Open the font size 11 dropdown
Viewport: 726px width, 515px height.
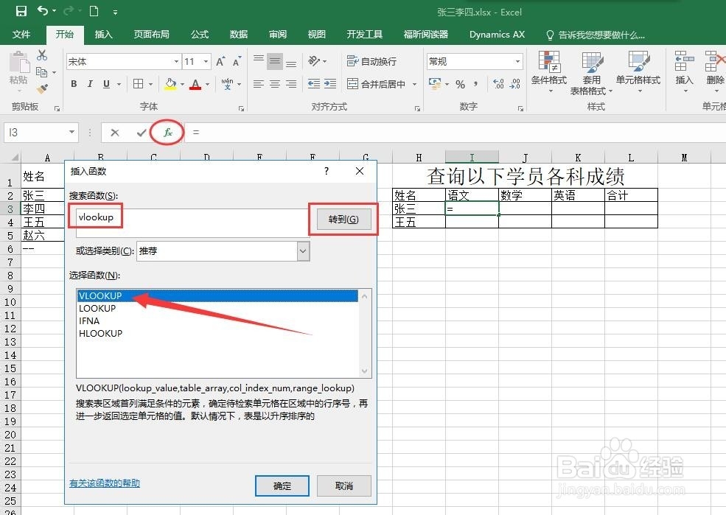tap(206, 62)
